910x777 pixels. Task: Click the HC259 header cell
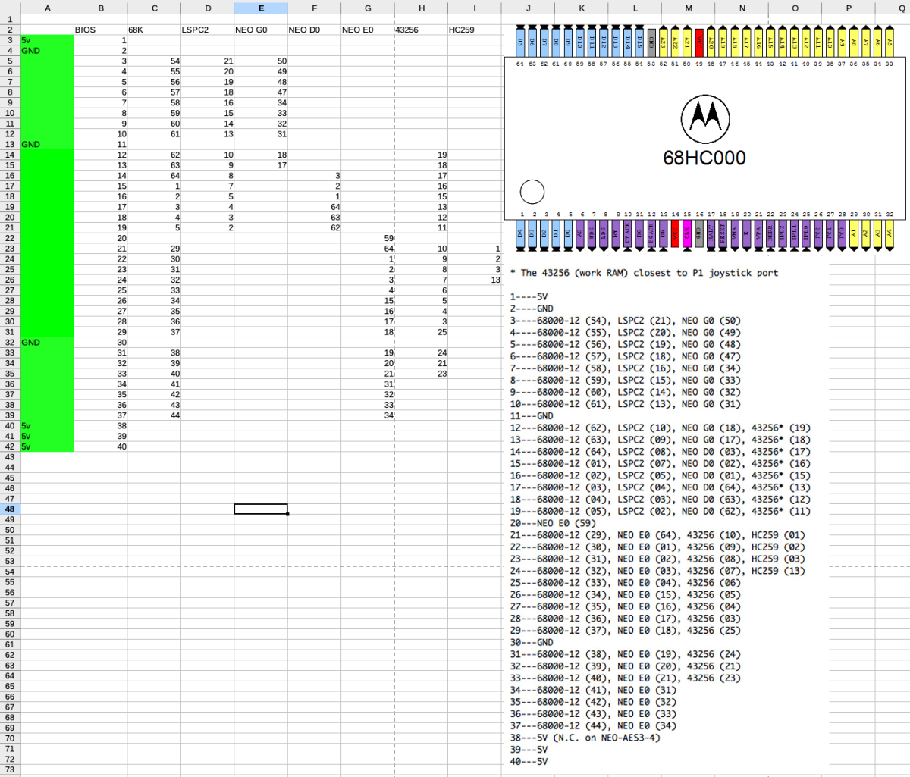(x=475, y=30)
